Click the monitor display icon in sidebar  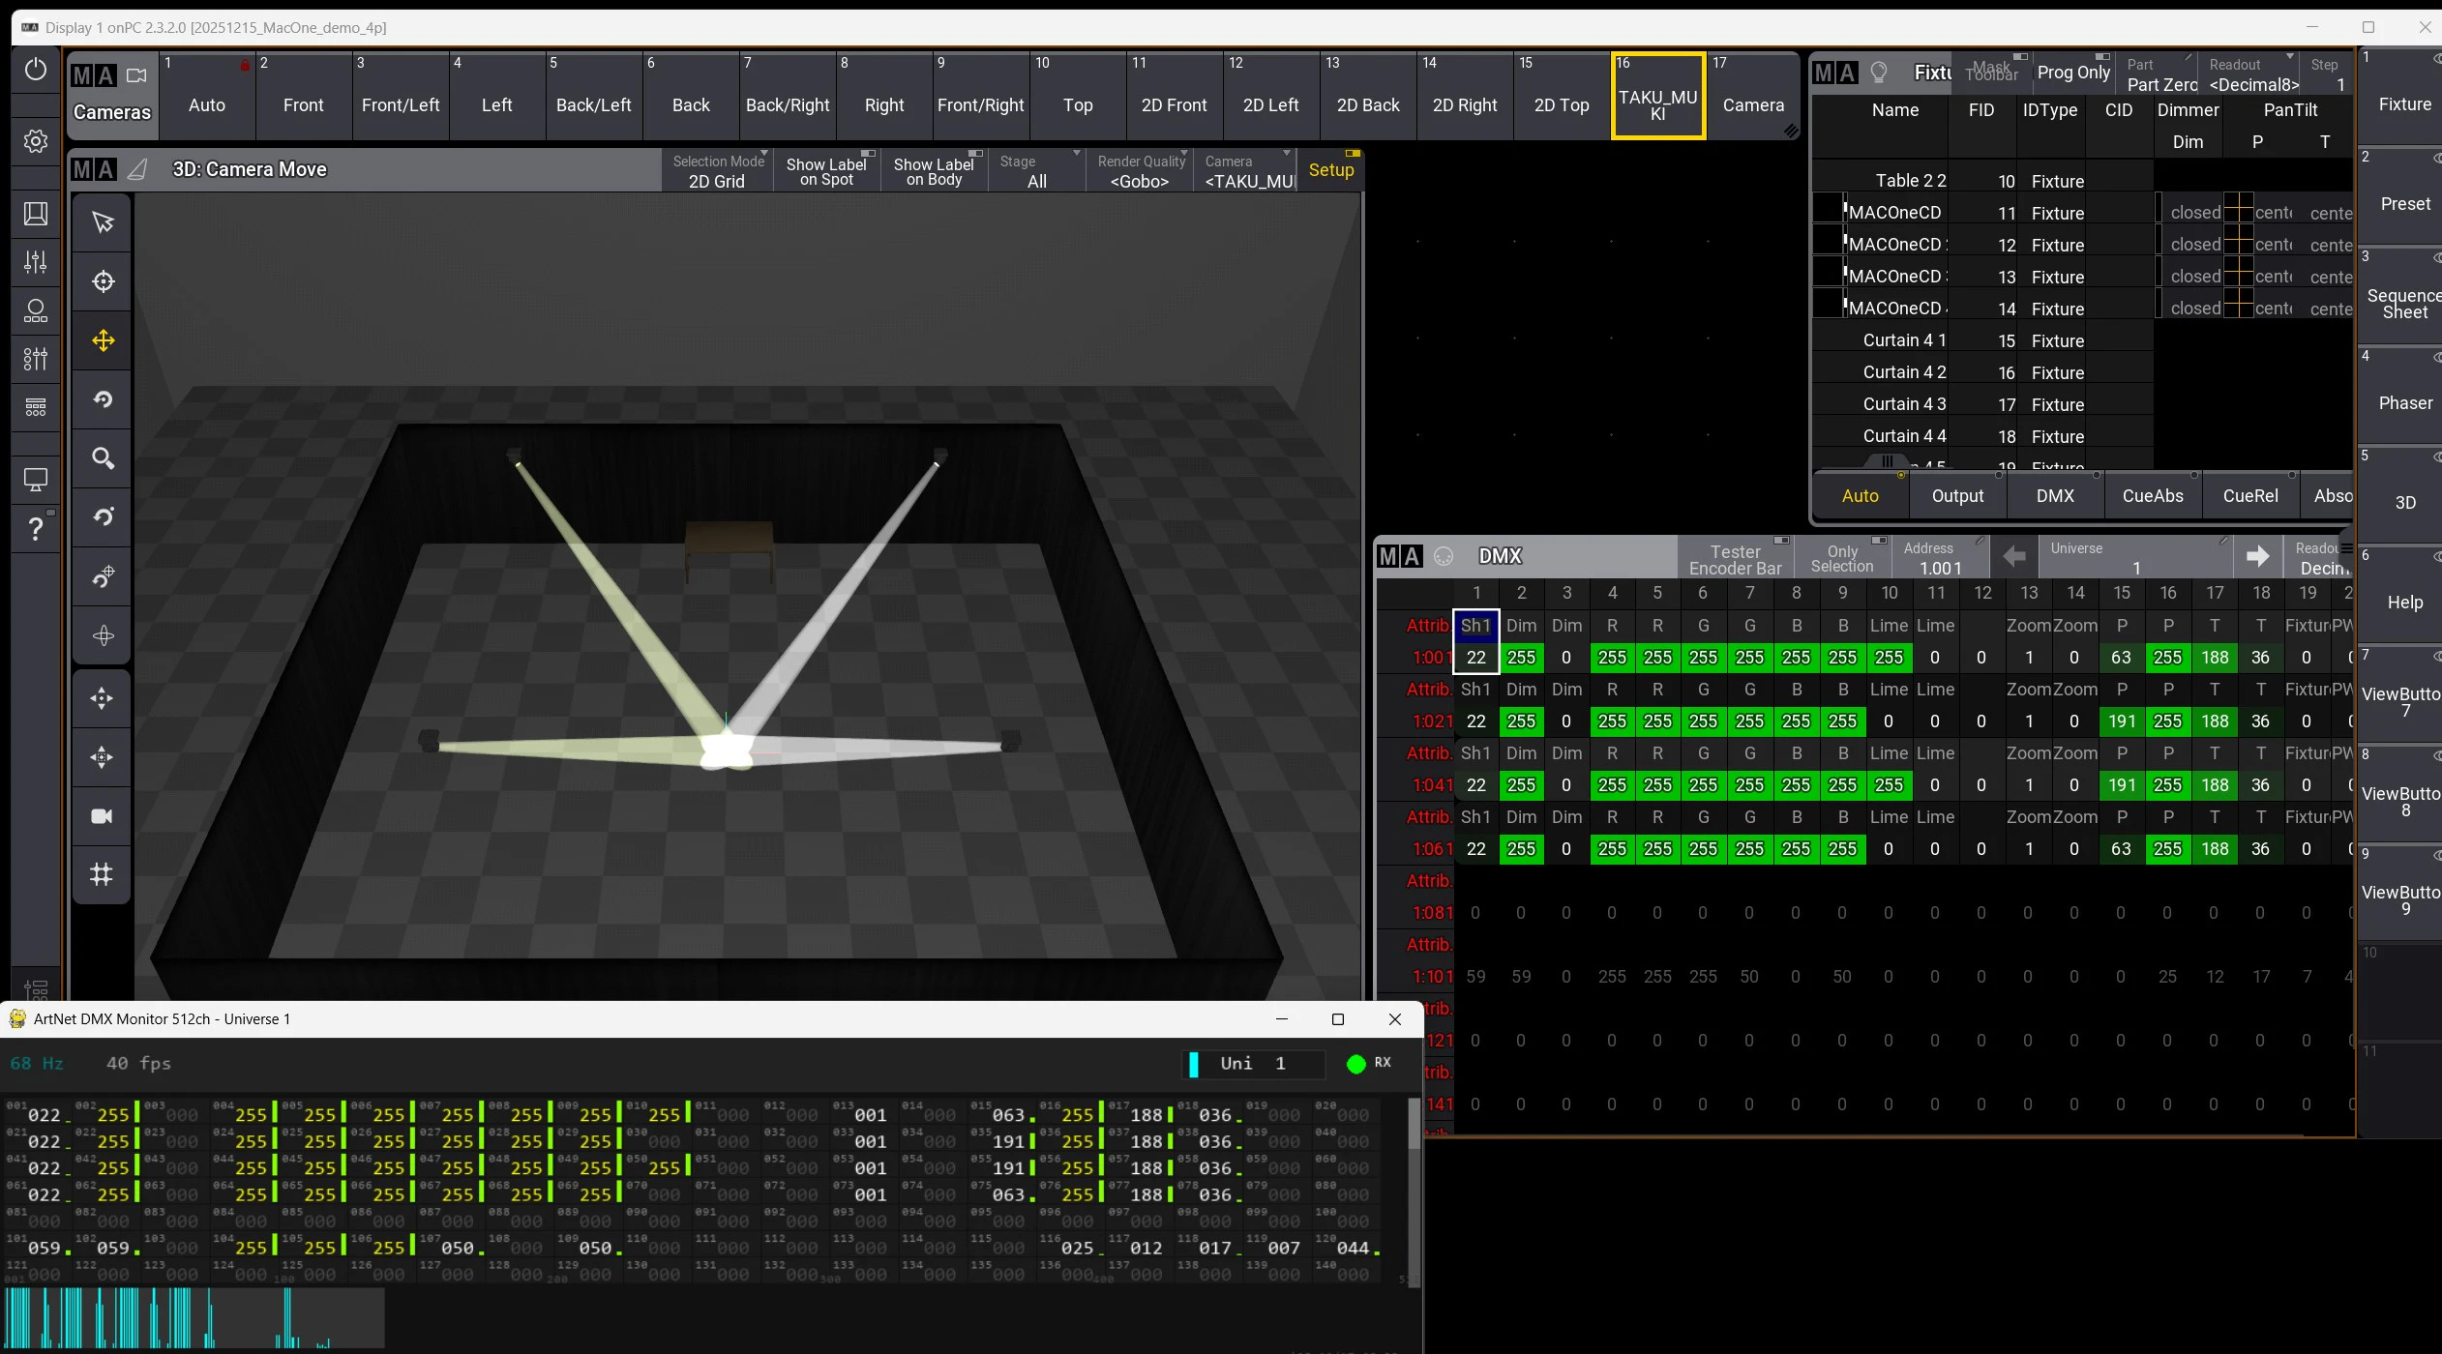coord(36,480)
